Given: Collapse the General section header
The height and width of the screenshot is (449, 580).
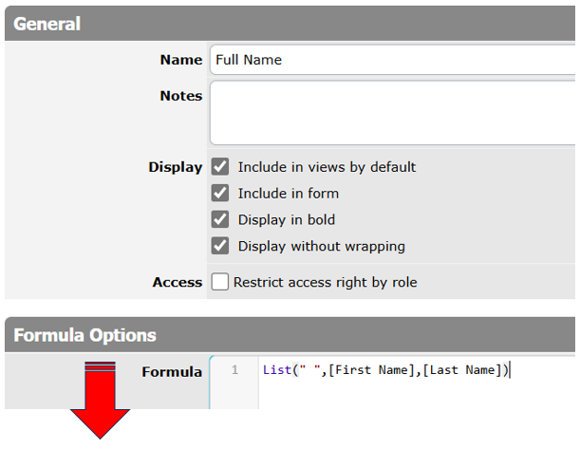Looking at the screenshot, I should (x=290, y=24).
